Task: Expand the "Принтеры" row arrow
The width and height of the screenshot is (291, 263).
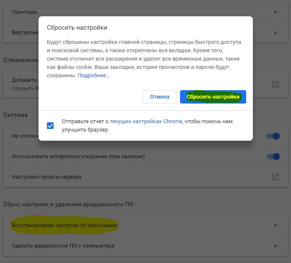Action: 276,12
